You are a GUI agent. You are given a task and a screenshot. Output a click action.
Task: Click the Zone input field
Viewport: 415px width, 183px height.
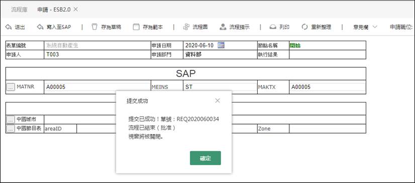(x=328, y=129)
